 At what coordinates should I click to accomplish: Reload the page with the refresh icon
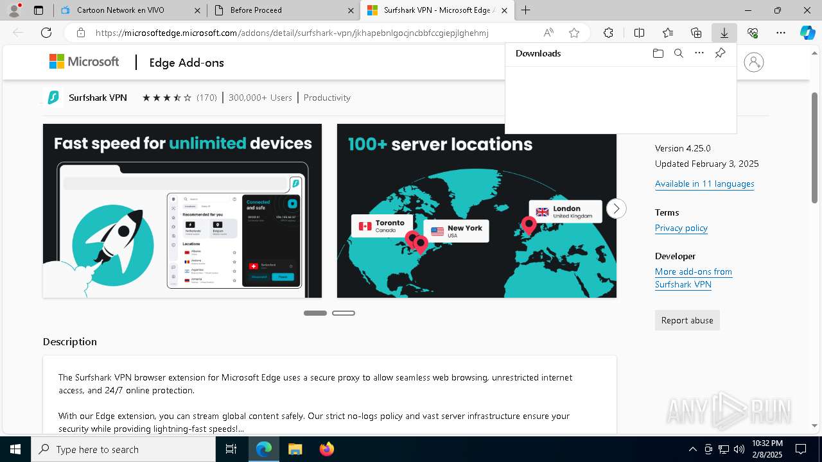[46, 33]
